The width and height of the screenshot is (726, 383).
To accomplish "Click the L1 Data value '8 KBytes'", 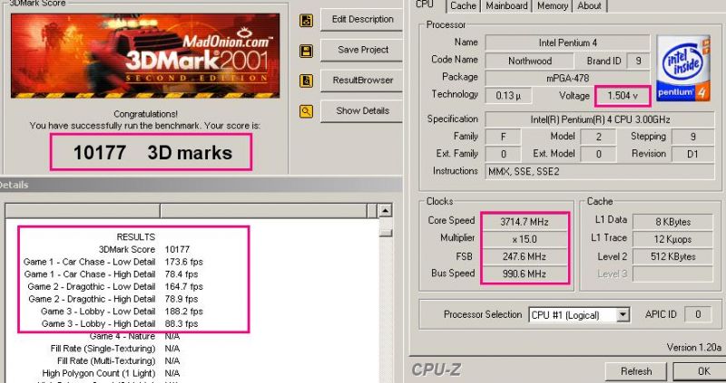I will 672,222.
